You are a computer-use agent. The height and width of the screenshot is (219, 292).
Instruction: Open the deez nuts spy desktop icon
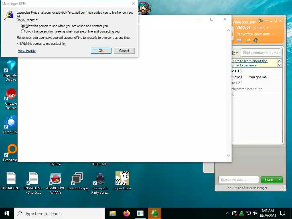[x=78, y=181]
